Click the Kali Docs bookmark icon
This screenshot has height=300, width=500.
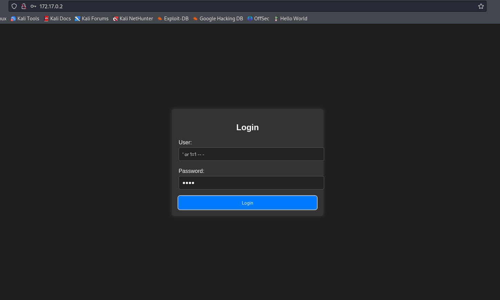(47, 19)
